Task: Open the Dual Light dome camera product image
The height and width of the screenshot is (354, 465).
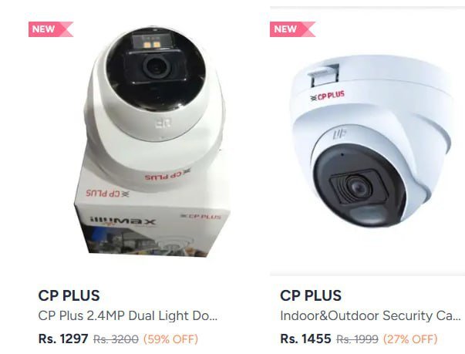Action: tap(152, 141)
